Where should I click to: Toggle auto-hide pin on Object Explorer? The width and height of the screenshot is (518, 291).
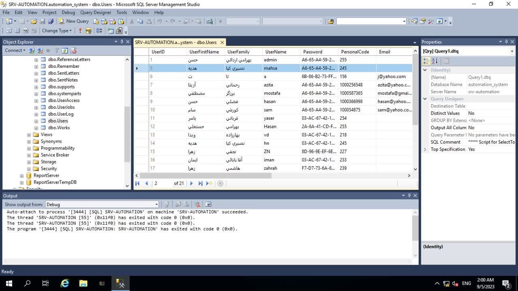[x=122, y=42]
